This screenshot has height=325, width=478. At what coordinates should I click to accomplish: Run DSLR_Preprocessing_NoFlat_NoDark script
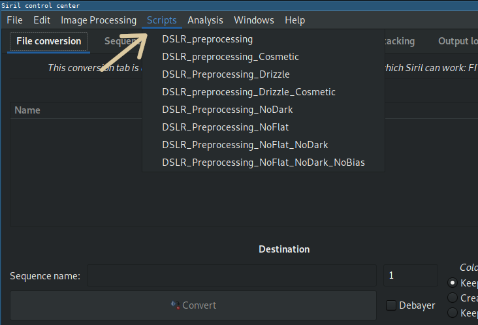(x=263, y=145)
